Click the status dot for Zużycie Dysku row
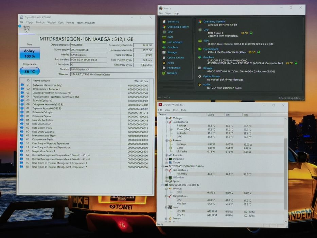317x238 pixels. [22, 101]
